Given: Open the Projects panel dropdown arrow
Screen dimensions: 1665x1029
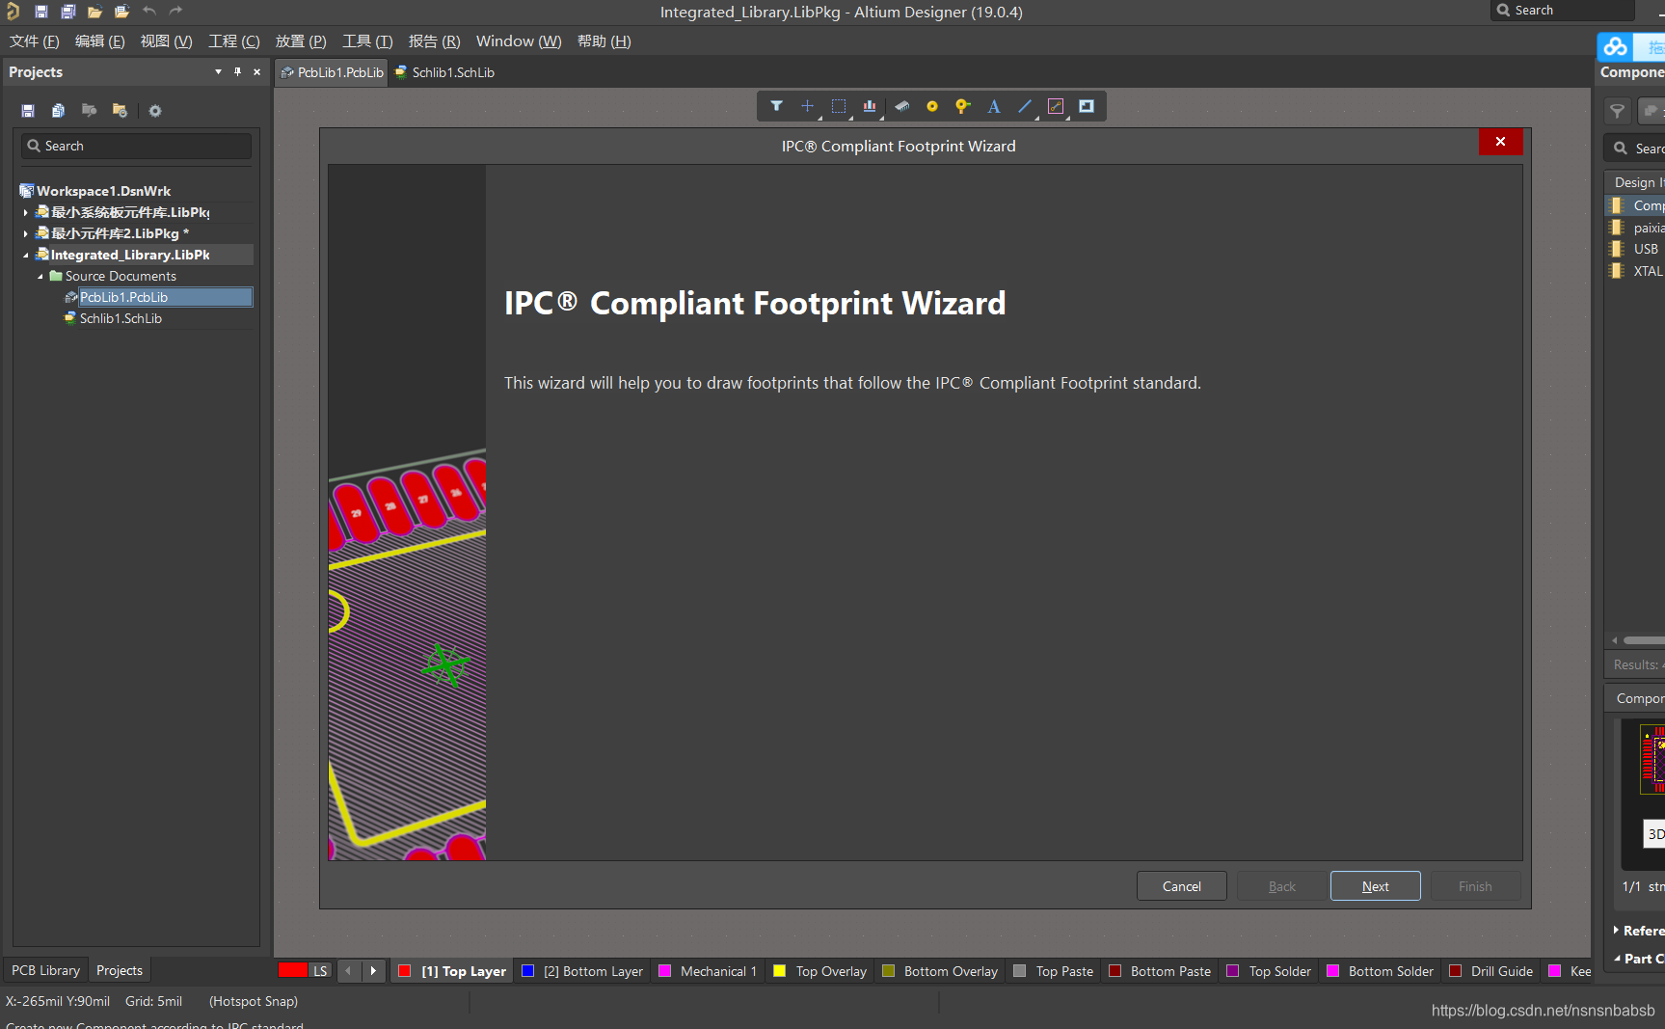Looking at the screenshot, I should tap(218, 72).
